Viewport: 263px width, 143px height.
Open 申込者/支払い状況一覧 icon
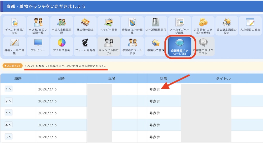pyautogui.click(x=38, y=25)
